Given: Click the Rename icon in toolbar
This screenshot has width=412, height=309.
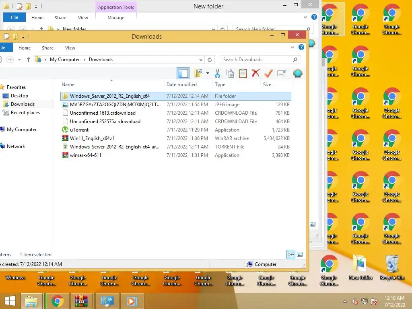Looking at the screenshot, I should (x=281, y=73).
